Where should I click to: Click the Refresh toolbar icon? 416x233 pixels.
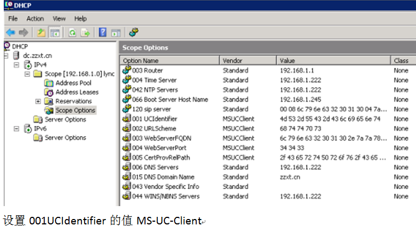click(x=72, y=33)
